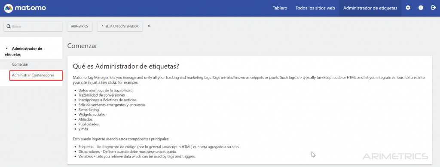Open Todos los sitios web menu item
Screen dimensions: 440x167
coord(315,8)
